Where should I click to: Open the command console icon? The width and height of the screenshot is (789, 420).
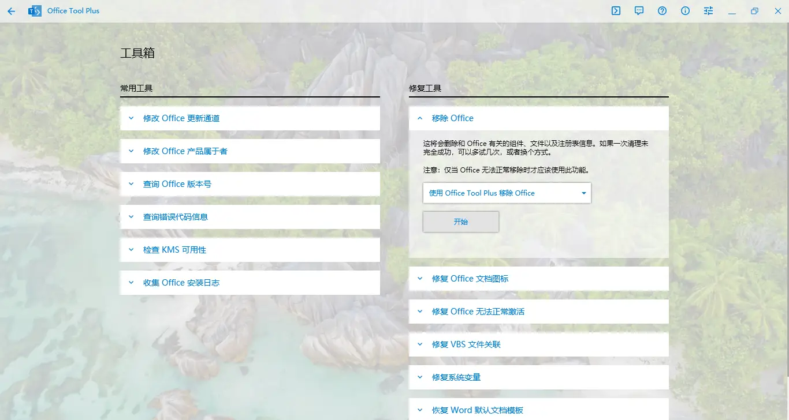pos(616,11)
